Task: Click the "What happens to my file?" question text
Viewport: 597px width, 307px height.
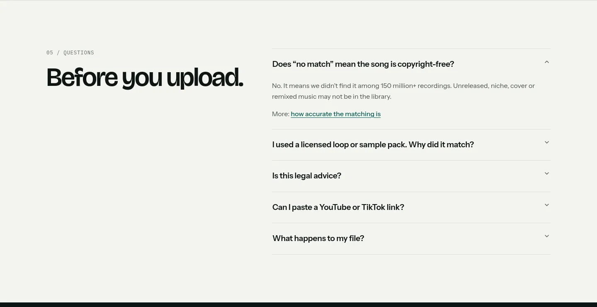Action: [x=318, y=238]
